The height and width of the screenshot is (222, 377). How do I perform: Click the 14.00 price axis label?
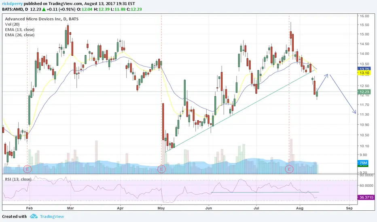(364, 54)
